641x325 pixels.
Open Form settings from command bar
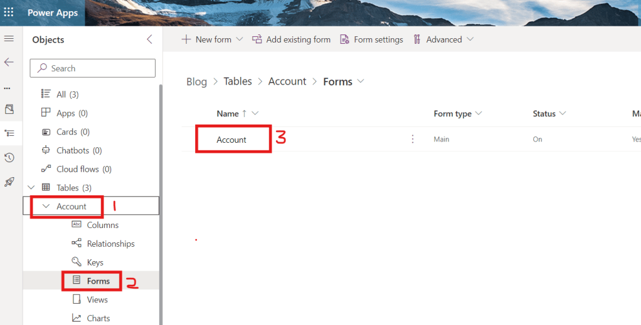click(371, 39)
